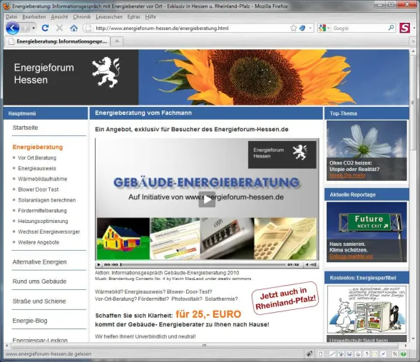Expand the Alternative Energien section
This screenshot has height=362, width=420.
pos(40,262)
